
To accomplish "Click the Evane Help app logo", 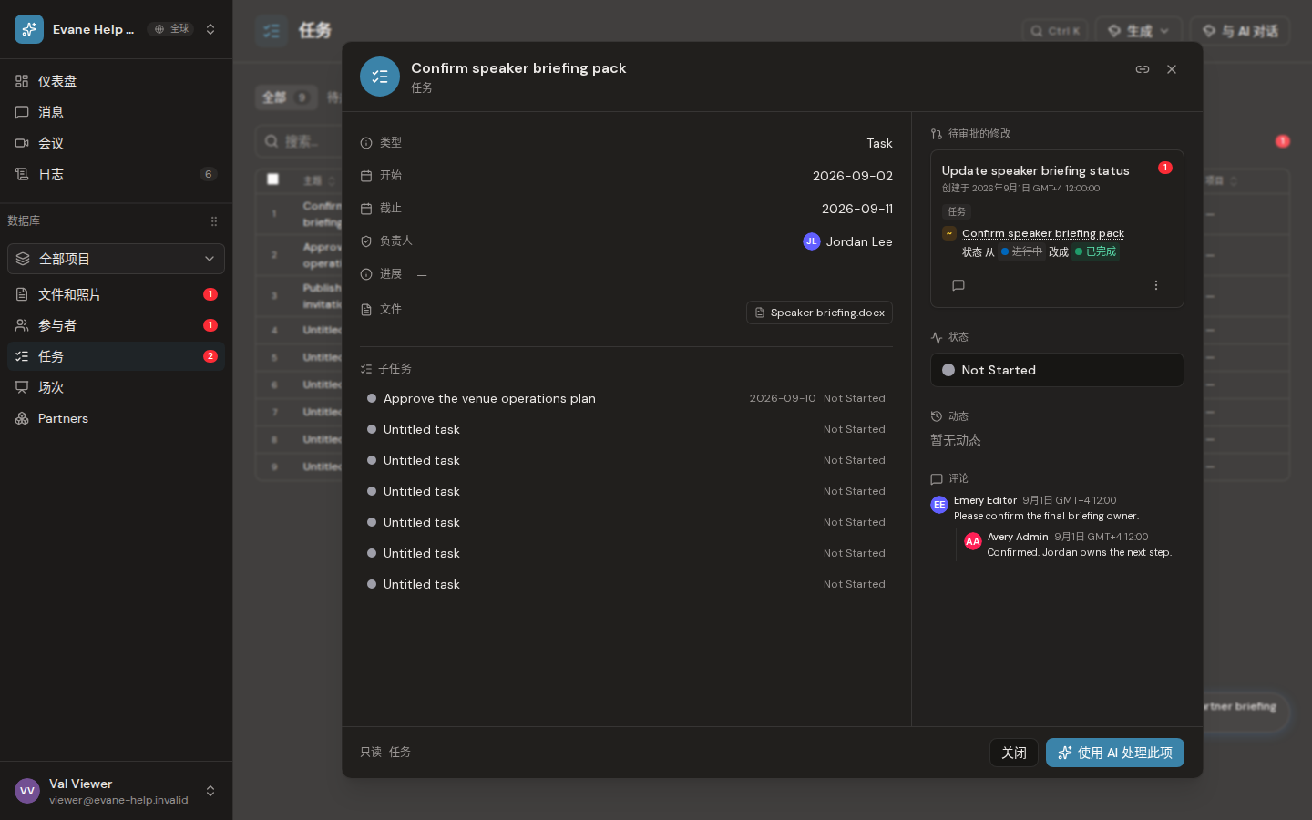I will pyautogui.click(x=29, y=29).
